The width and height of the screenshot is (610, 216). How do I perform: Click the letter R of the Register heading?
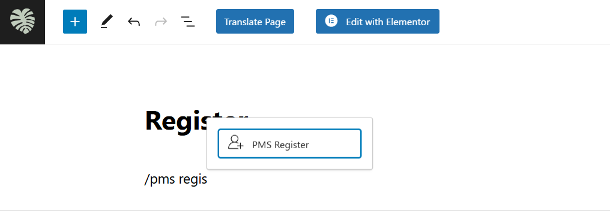[152, 121]
